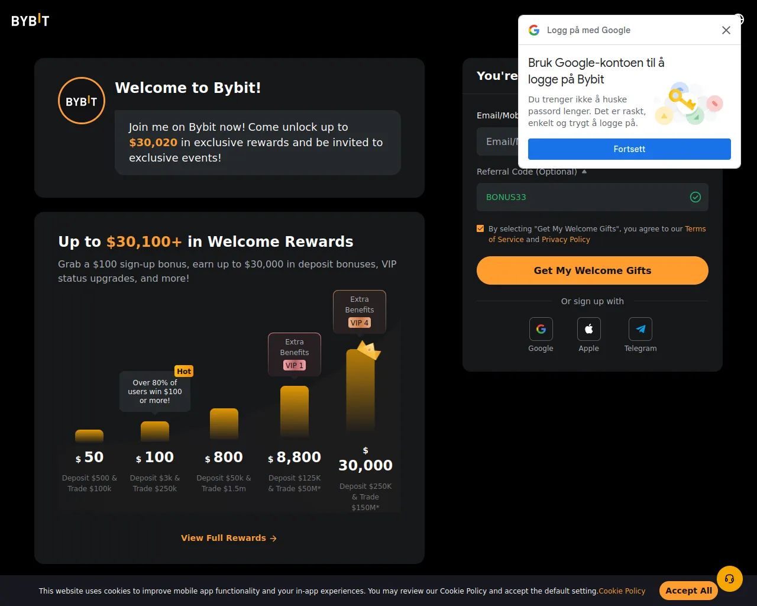Click the VIP 4 badge
The image size is (757, 606).
360,323
